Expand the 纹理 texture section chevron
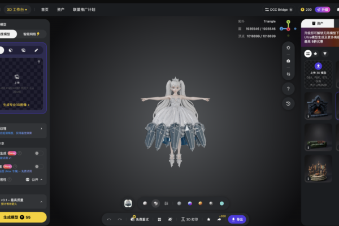 coord(41,128)
